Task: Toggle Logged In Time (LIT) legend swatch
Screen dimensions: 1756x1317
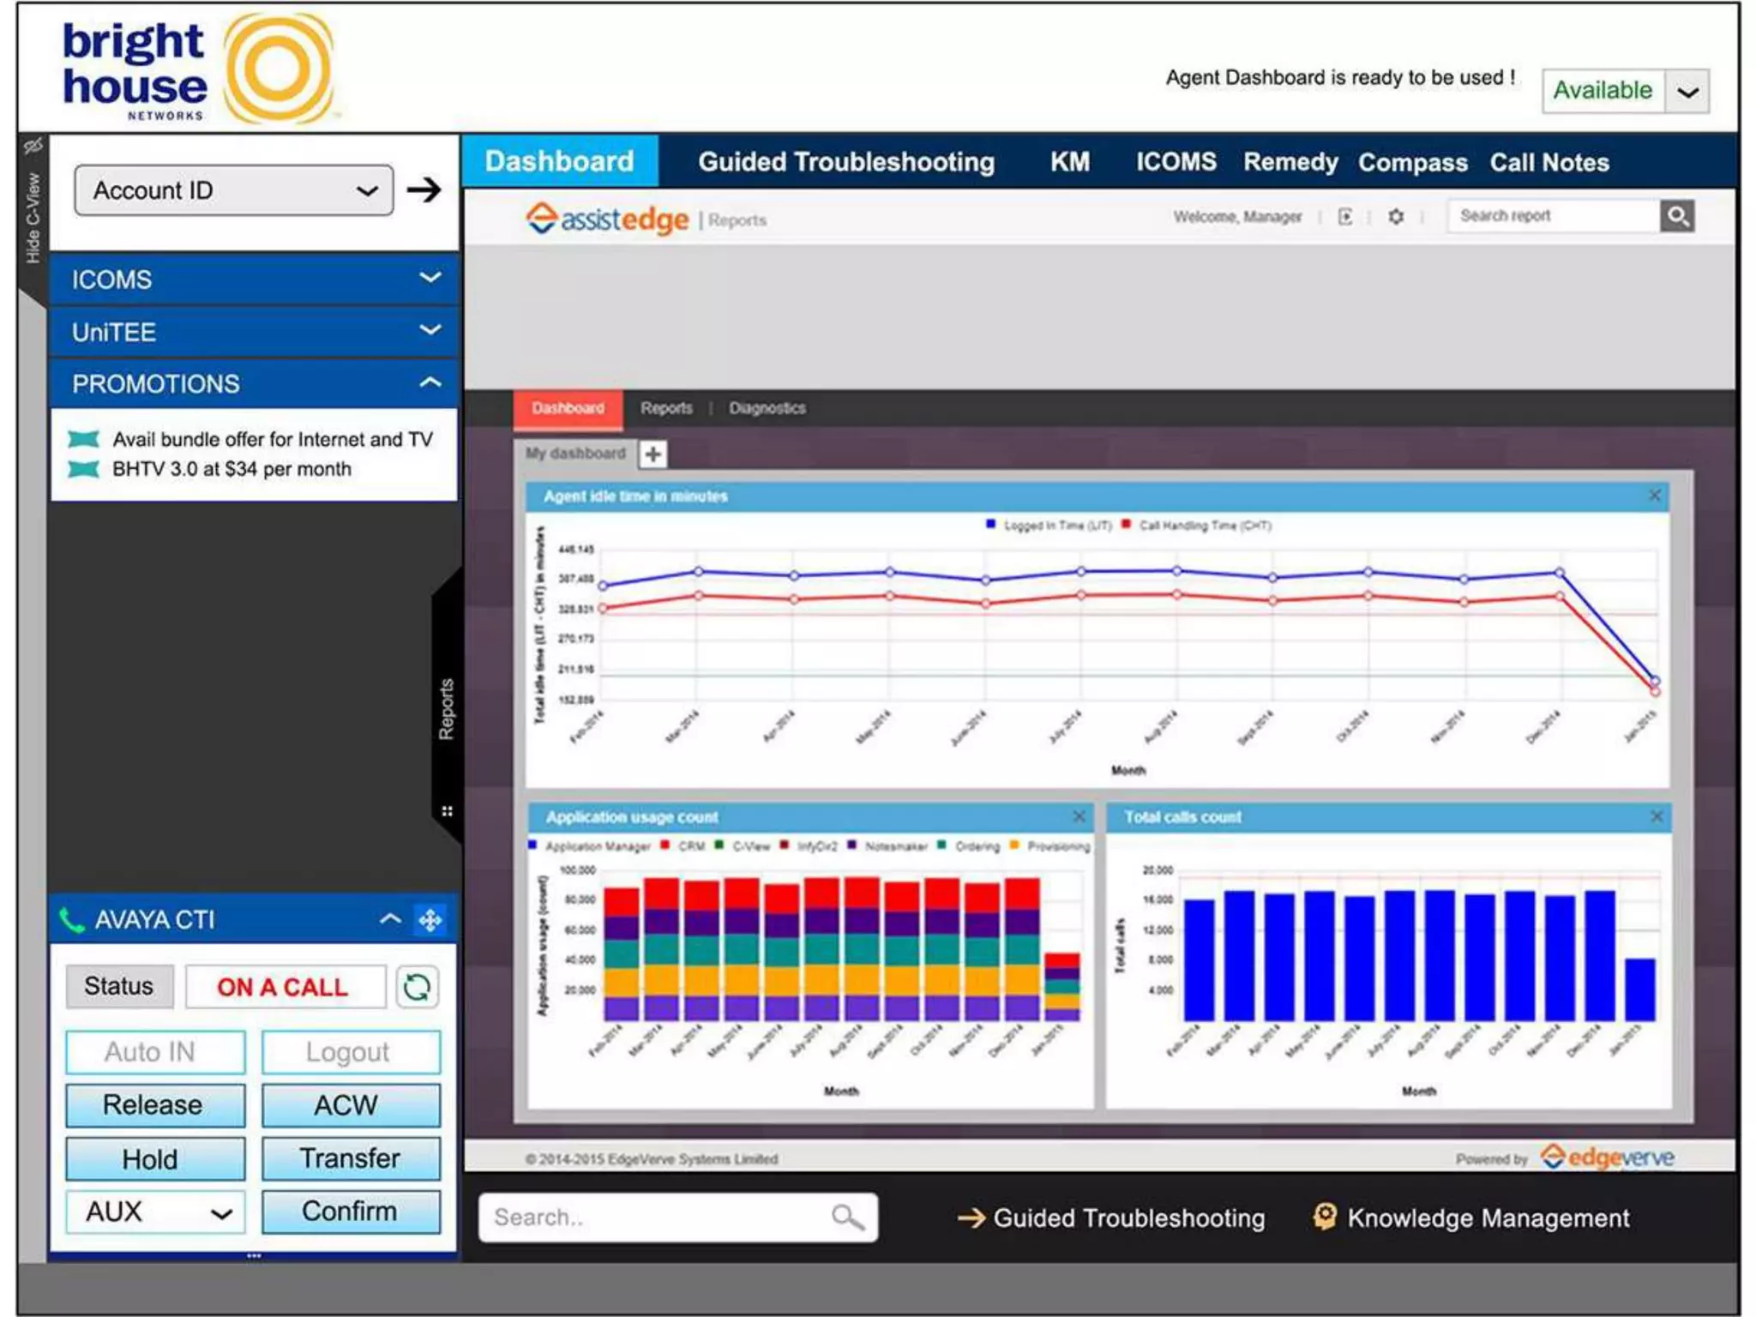Action: (x=991, y=524)
